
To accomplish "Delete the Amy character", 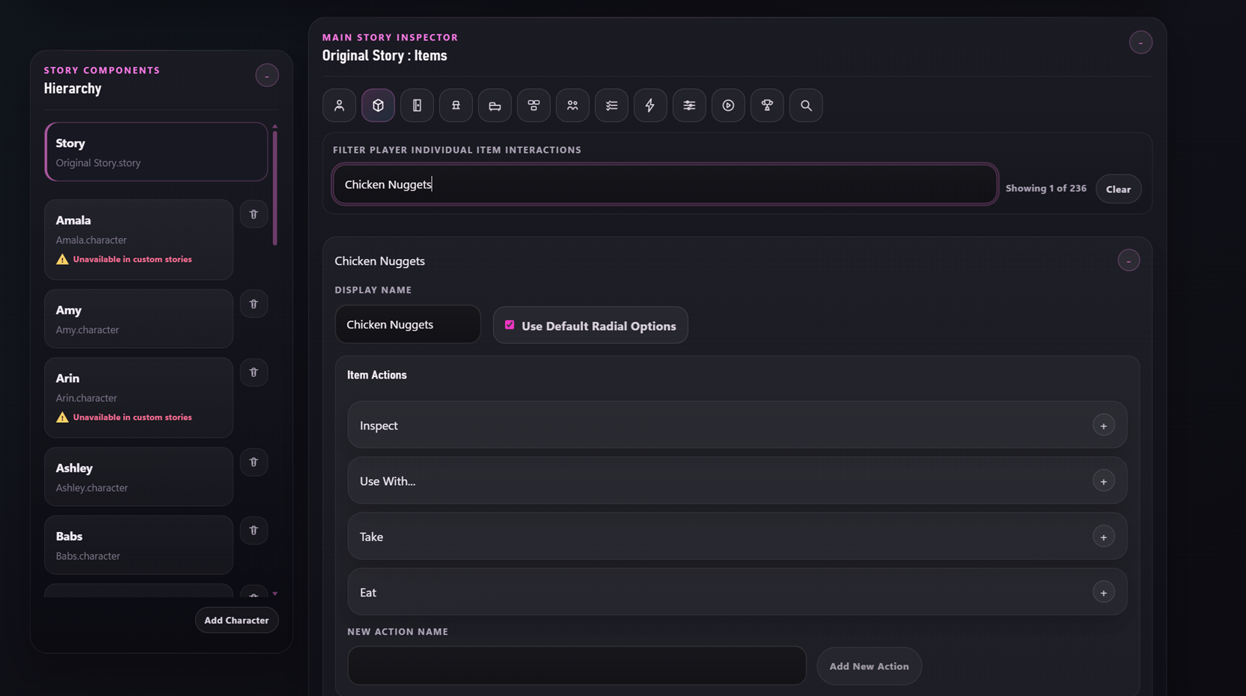I will point(254,304).
